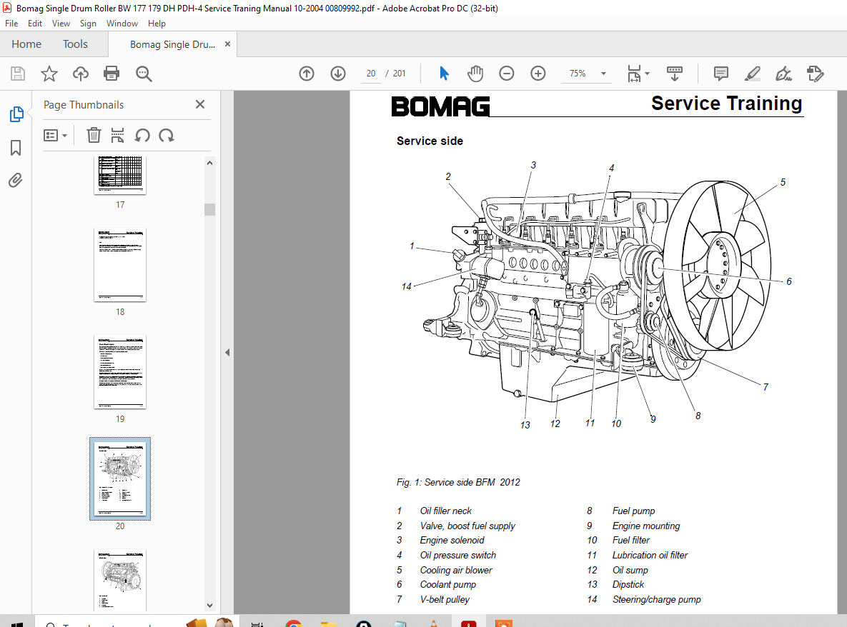This screenshot has height=627, width=847.
Task: Click 'Dipstick' legend entry
Action: [x=628, y=584]
